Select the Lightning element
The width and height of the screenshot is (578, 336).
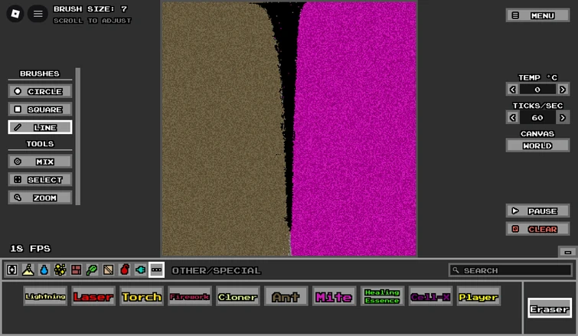click(x=45, y=296)
